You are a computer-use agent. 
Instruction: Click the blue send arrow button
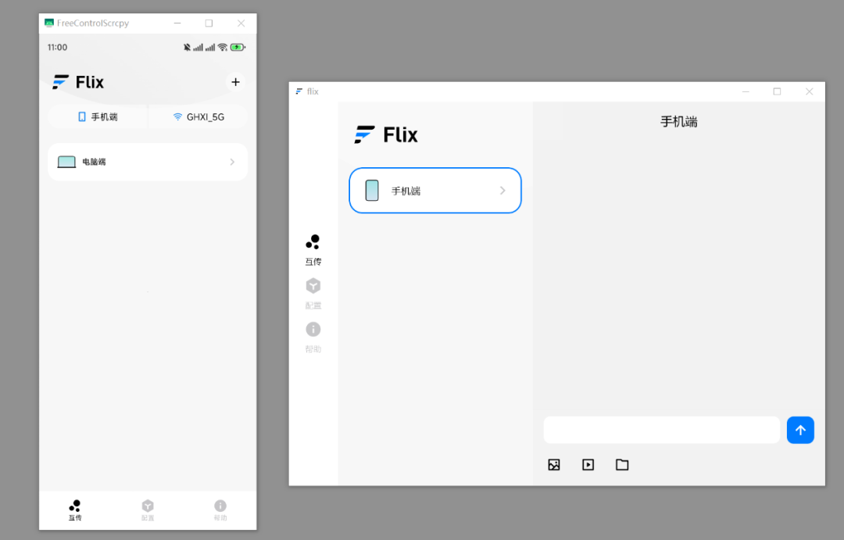pos(800,430)
